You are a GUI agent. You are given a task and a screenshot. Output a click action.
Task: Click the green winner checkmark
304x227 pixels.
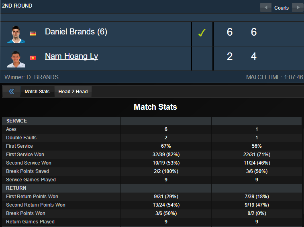click(x=202, y=33)
